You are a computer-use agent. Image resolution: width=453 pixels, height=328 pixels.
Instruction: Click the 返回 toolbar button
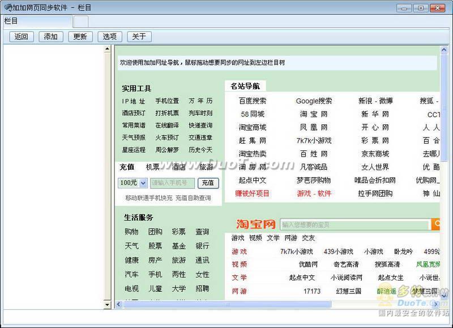point(22,37)
